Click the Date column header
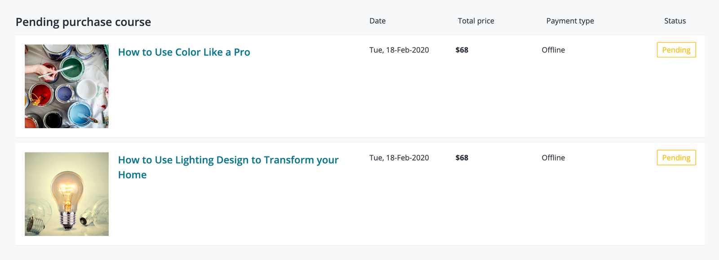The image size is (719, 260). 377,21
